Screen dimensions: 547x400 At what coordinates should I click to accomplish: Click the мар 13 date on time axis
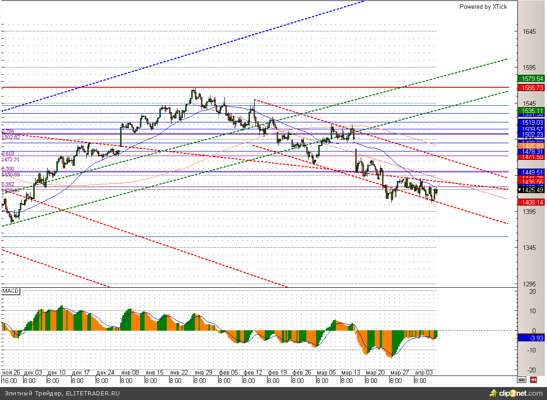[x=351, y=372]
